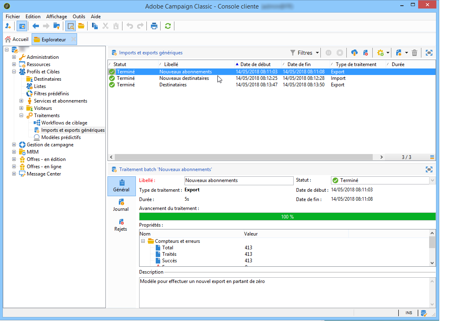451x332 pixels.
Task: Open the Fichier menu
Action: (13, 16)
